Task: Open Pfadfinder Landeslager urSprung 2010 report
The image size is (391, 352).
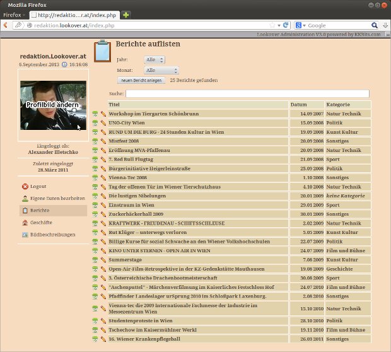Action: (187, 296)
